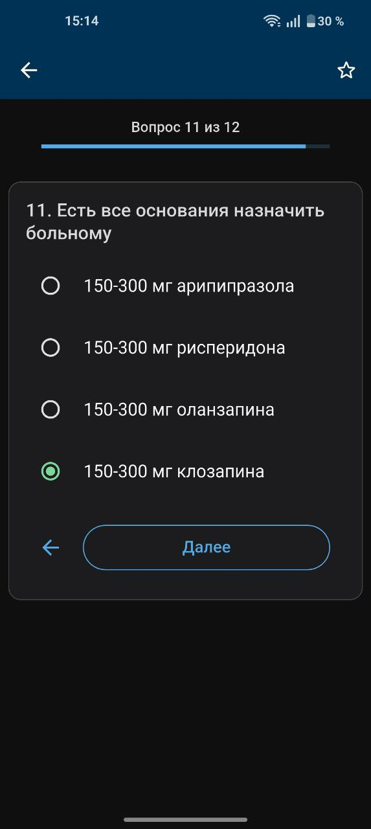The image size is (371, 829).
Task: Tap the answer label "150-300 мг рисперидона"
Action: point(185,348)
